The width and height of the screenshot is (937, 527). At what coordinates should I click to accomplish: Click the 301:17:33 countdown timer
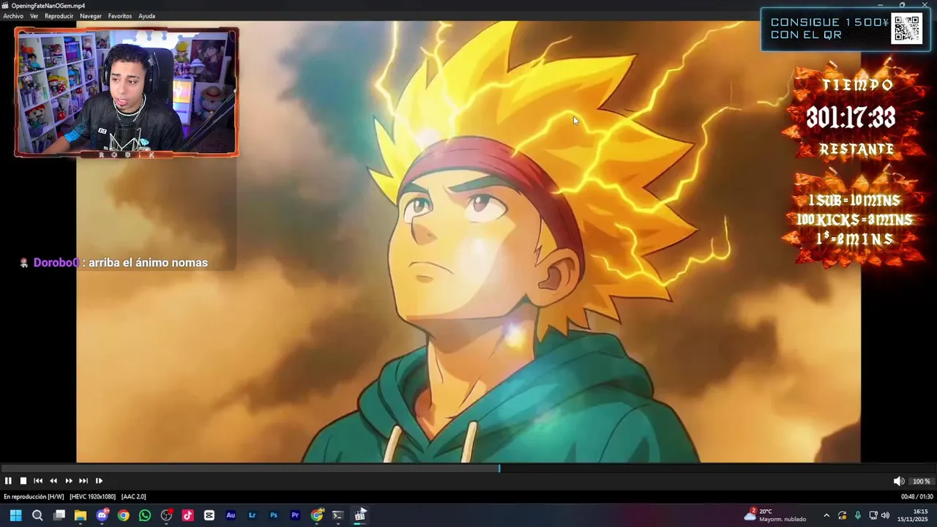pos(851,118)
